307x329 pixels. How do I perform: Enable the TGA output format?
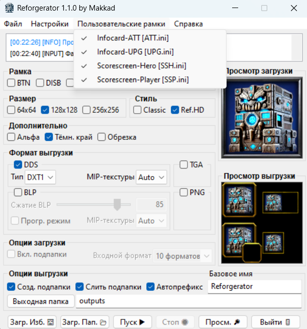[183, 164]
